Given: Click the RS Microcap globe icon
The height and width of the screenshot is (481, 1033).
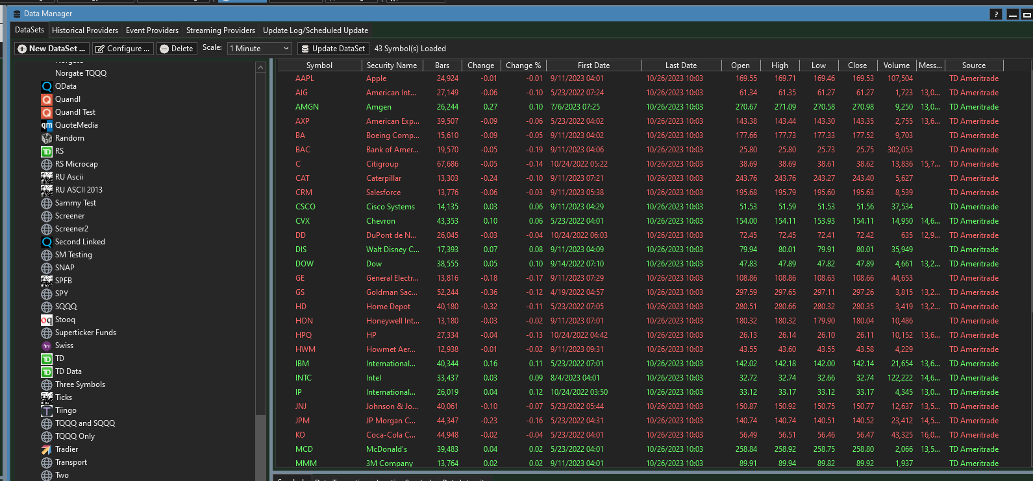Looking at the screenshot, I should 47,164.
